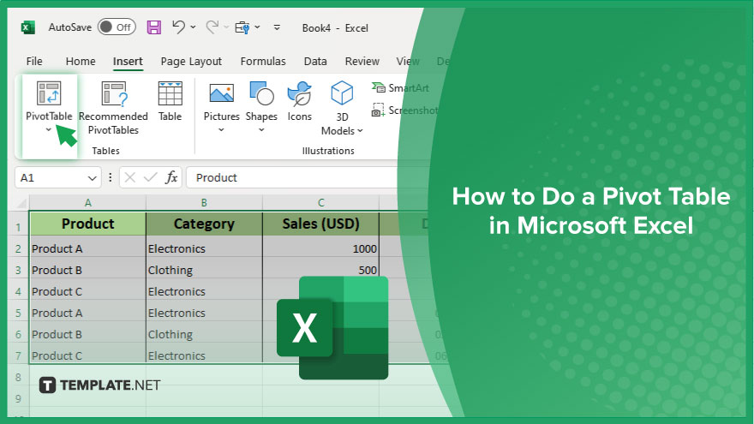Expand the dropdown next to protection icon

257,27
